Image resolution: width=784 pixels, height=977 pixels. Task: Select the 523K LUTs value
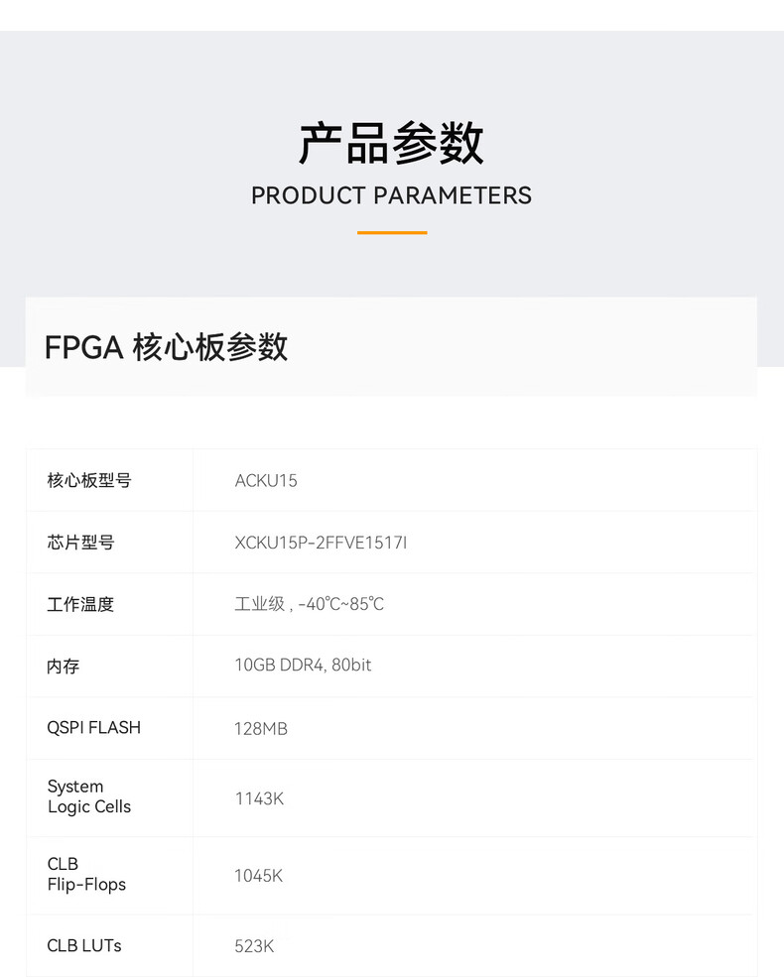(254, 947)
